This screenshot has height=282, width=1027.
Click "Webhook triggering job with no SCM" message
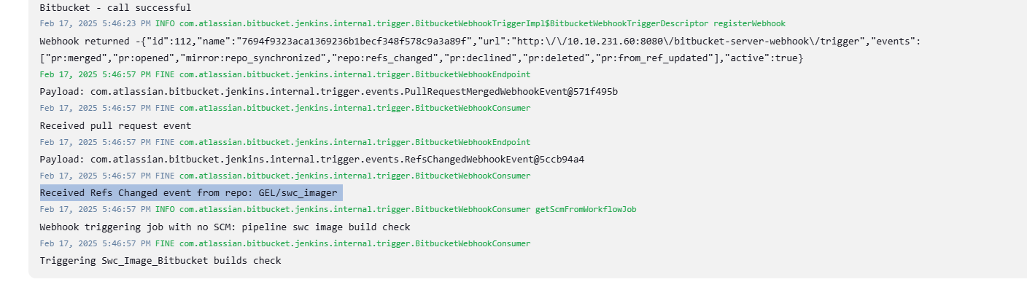click(x=225, y=227)
